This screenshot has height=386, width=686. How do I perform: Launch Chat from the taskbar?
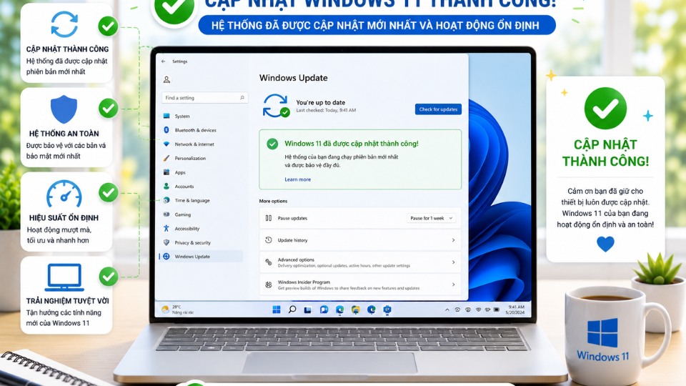tap(324, 310)
